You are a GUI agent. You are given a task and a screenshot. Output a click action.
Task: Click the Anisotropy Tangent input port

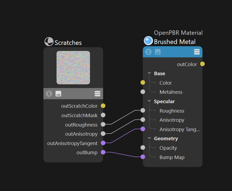[x=143, y=129]
